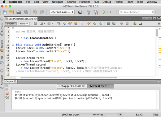The height and width of the screenshot is (117, 161).
Task: Expand the Run button dropdown arrow
Action: pyautogui.click(x=107, y=12)
